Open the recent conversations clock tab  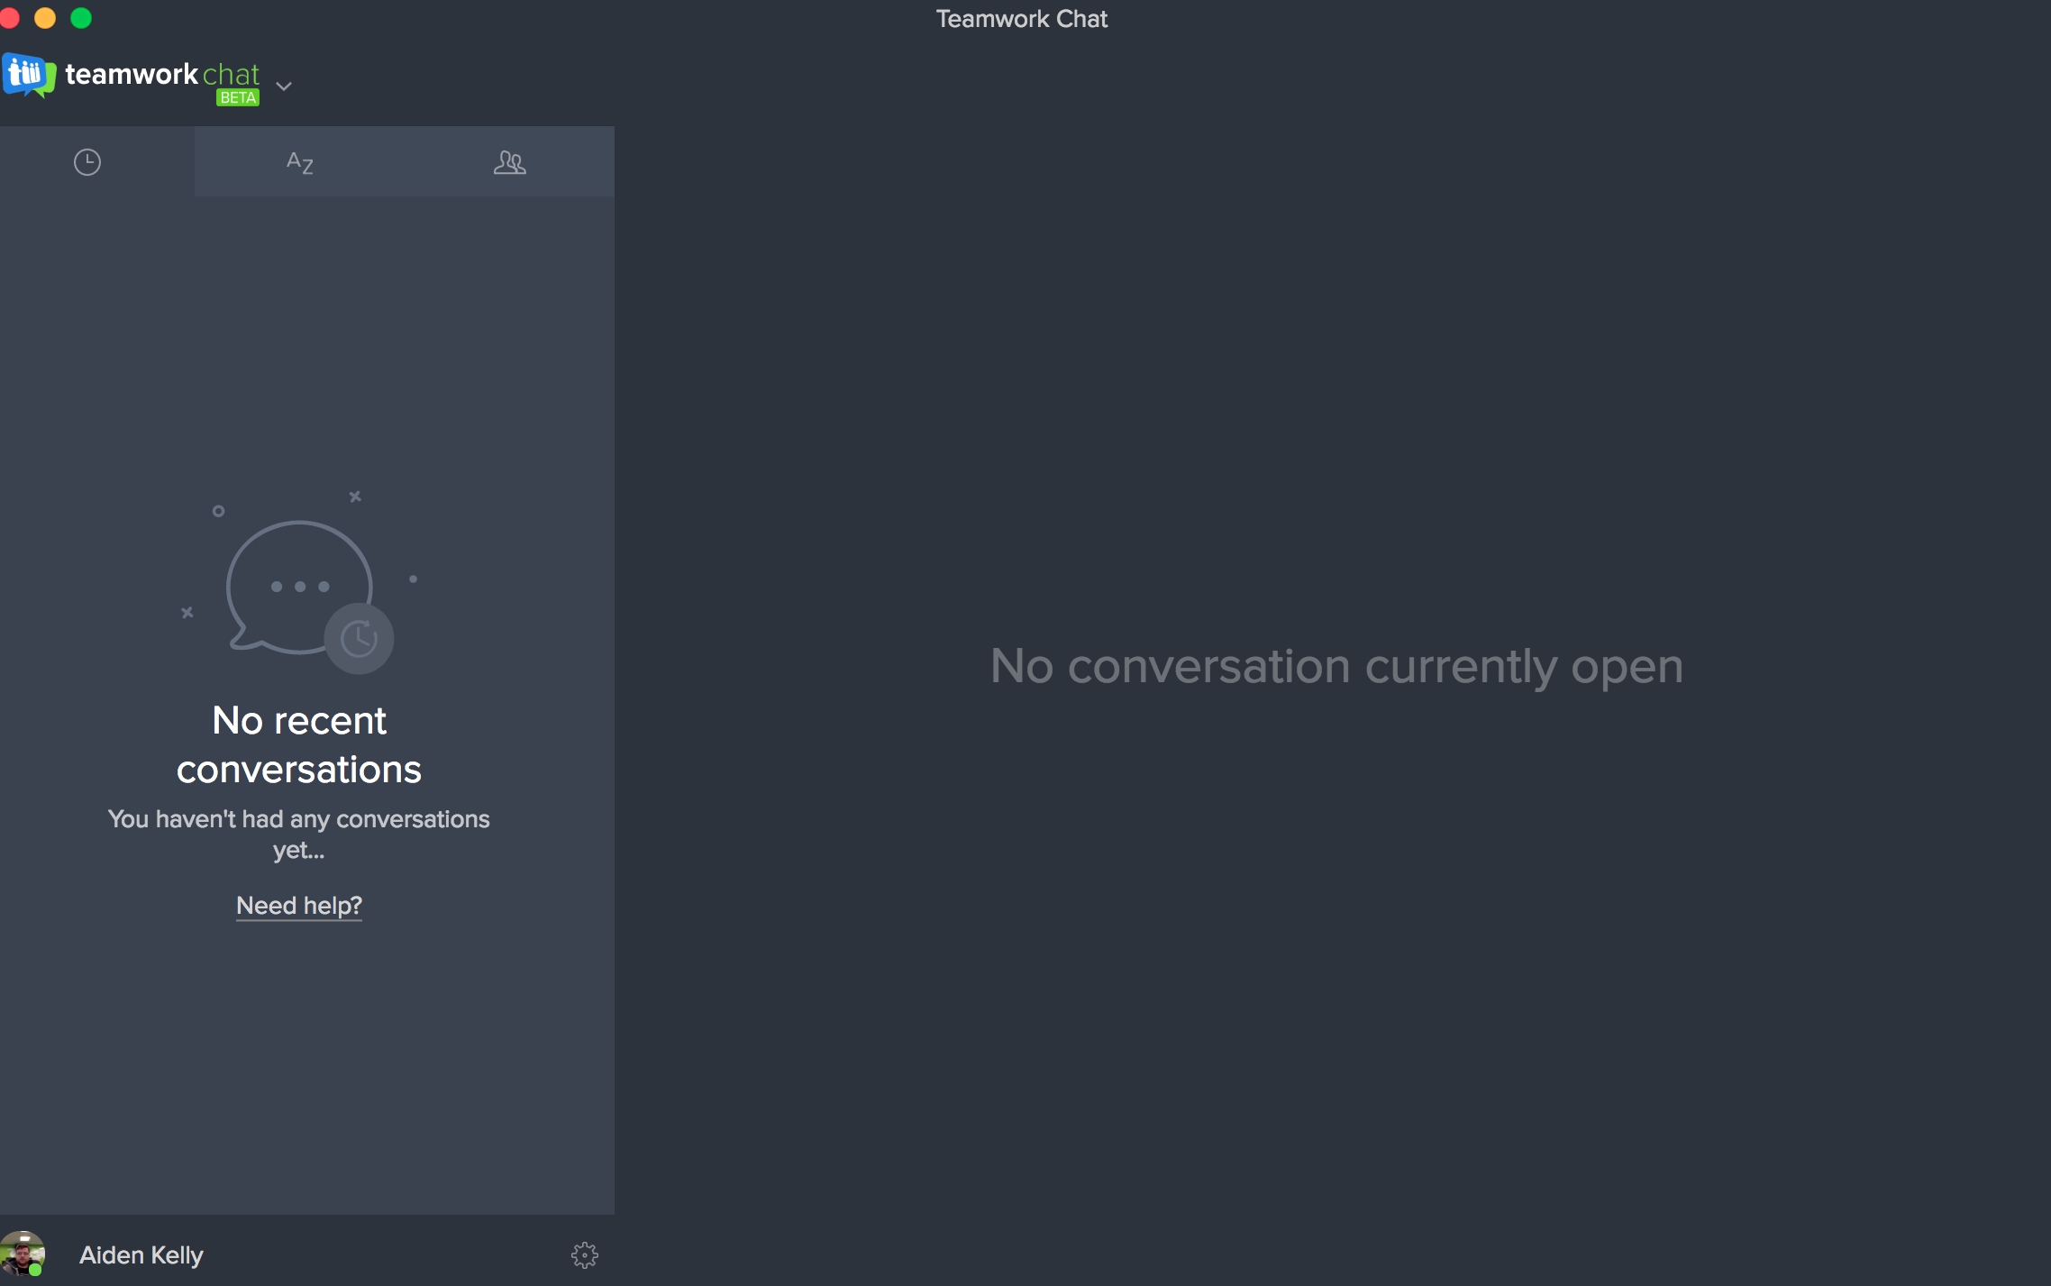87,162
